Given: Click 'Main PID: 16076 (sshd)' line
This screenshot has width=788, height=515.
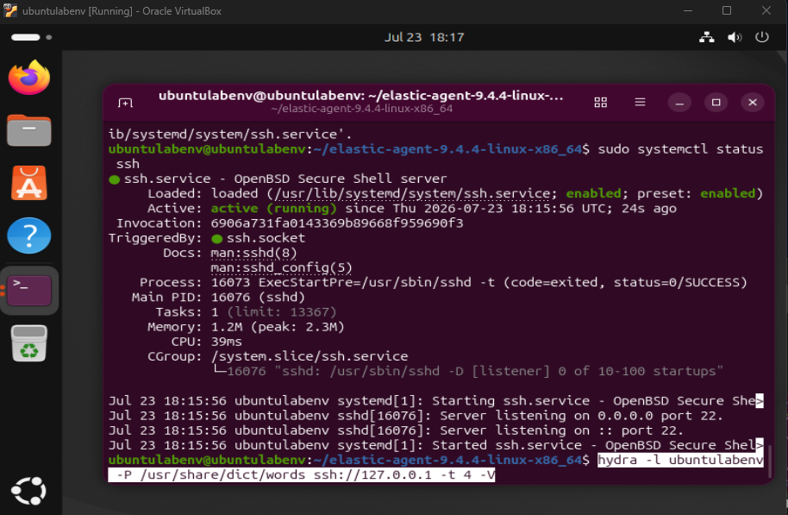Looking at the screenshot, I should click(x=218, y=298).
